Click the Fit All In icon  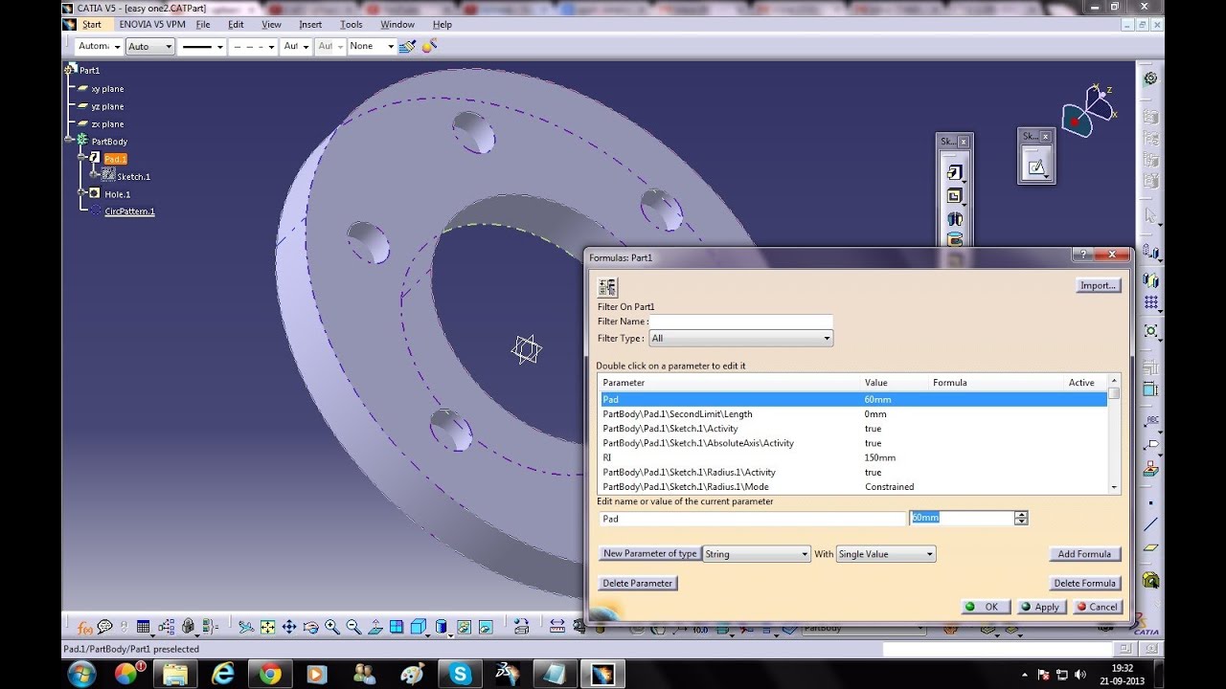click(268, 627)
